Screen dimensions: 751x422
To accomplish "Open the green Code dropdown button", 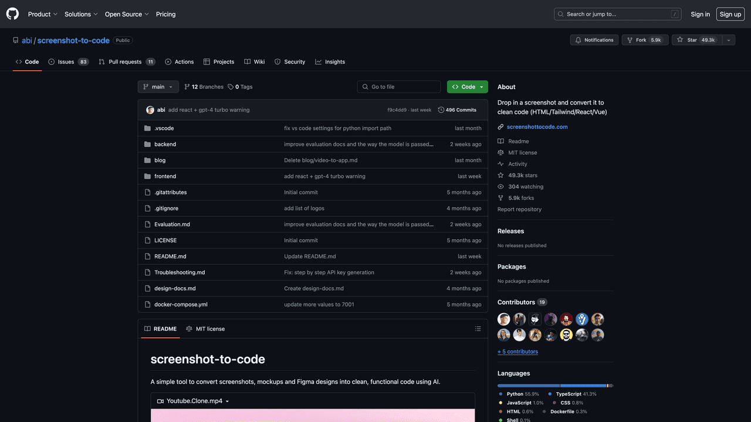I will coord(468,87).
